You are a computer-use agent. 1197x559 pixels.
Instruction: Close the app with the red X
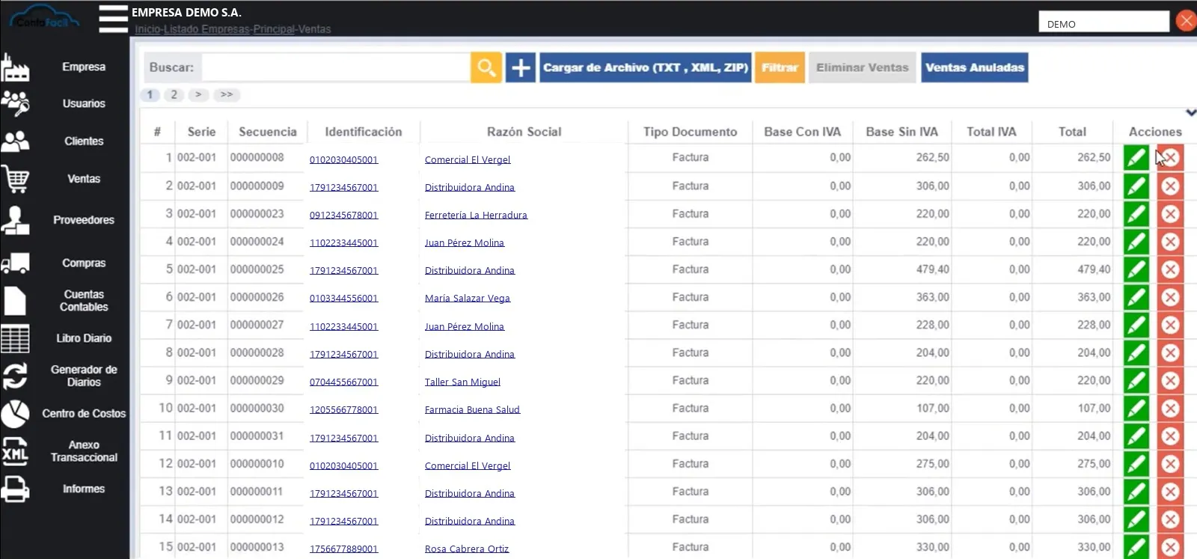coord(1187,20)
